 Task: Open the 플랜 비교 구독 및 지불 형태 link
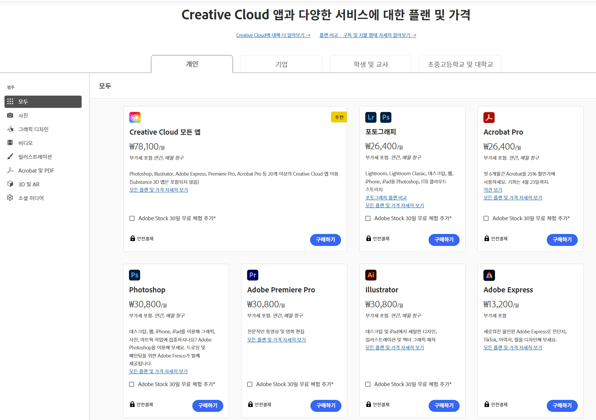[368, 35]
